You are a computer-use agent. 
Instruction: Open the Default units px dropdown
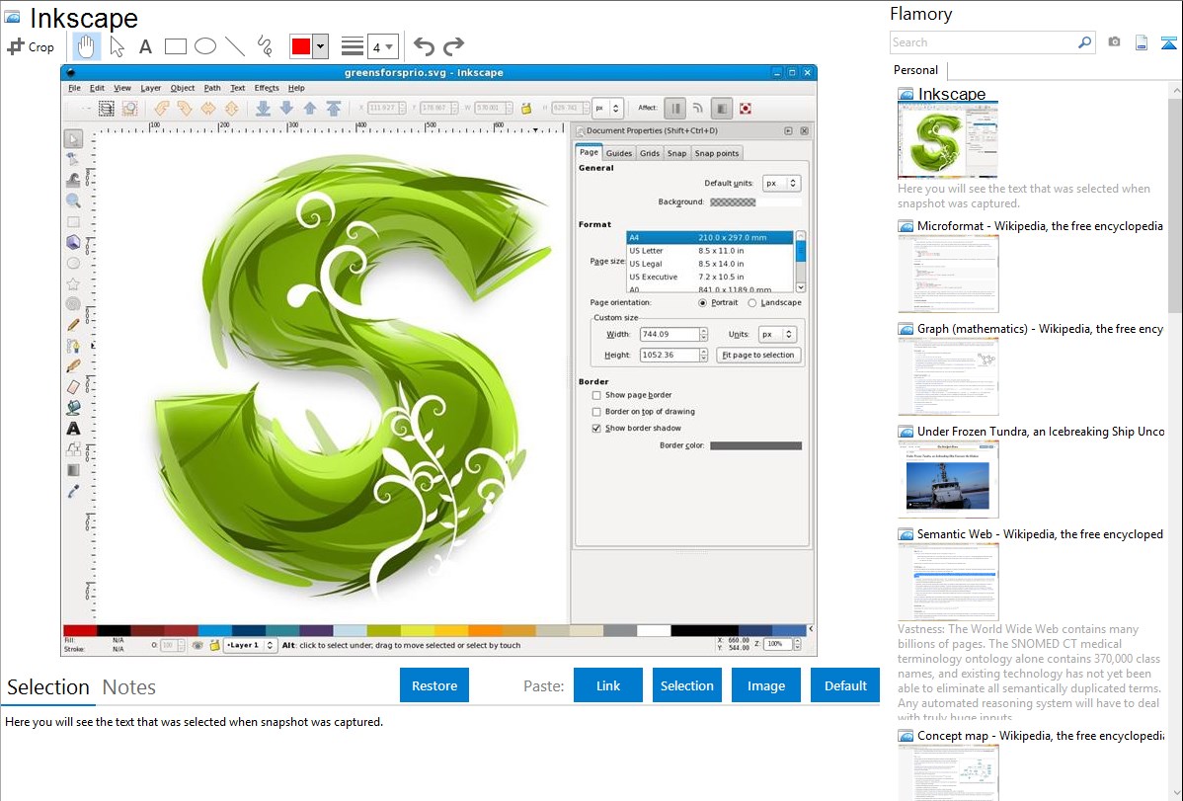pos(782,184)
